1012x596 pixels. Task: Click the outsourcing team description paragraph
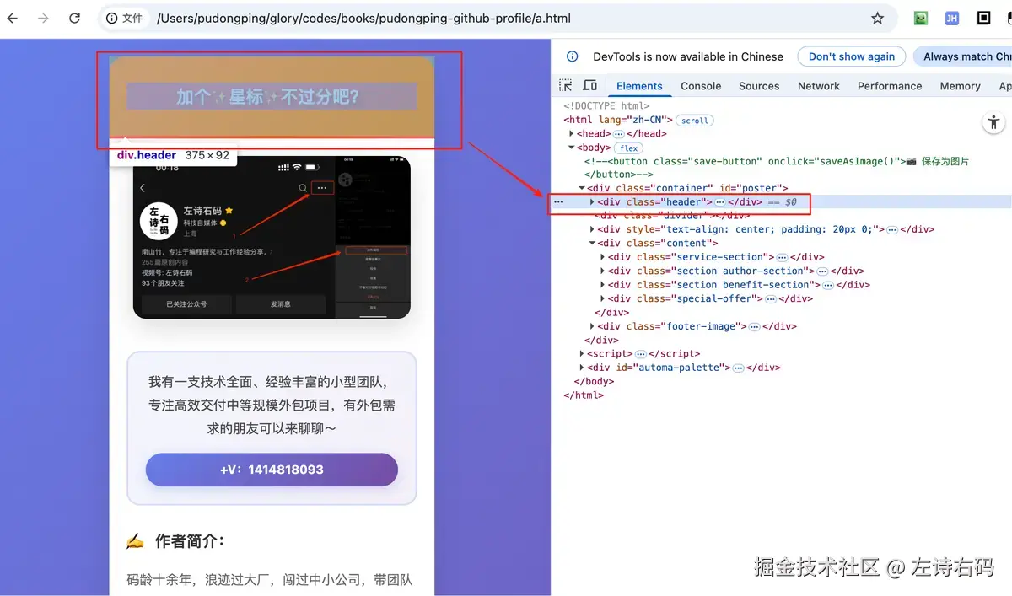272,405
